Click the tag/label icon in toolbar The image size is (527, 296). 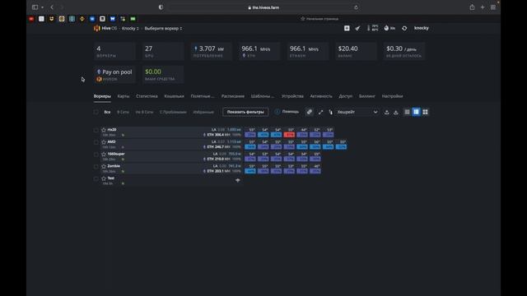click(x=310, y=112)
